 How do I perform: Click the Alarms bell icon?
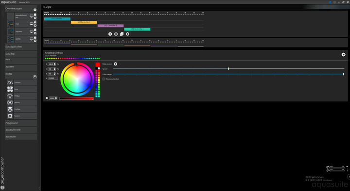tap(10, 103)
